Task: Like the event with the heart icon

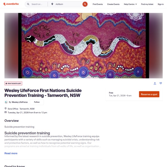Action: coord(161,83)
